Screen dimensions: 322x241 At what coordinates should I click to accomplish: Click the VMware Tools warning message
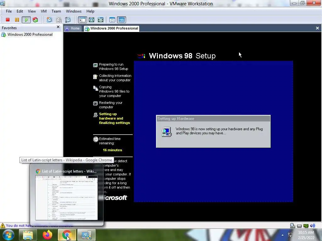(39, 225)
